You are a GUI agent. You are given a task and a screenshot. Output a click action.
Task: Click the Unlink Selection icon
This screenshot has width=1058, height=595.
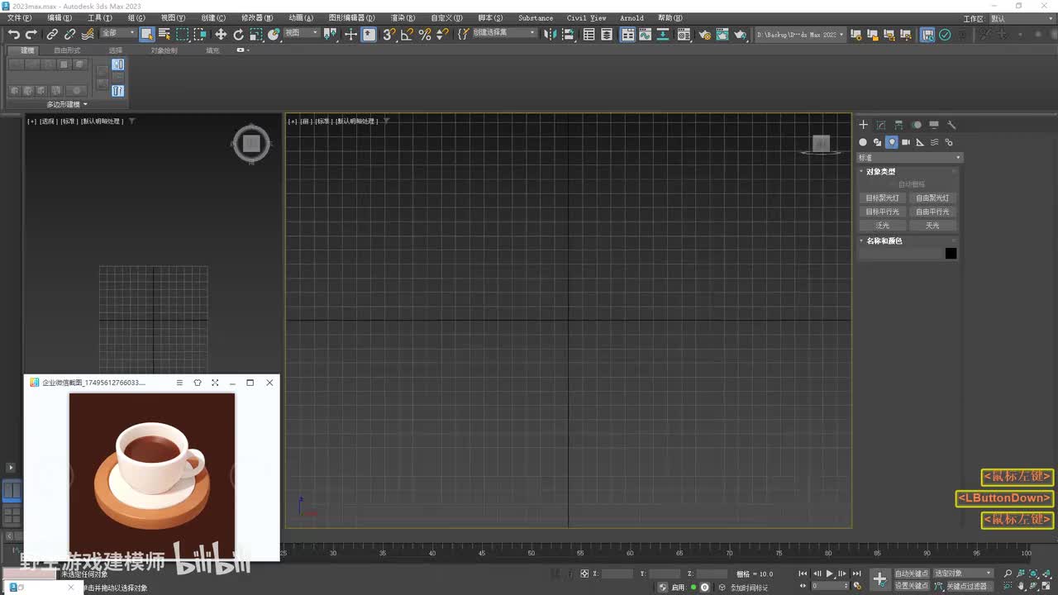click(x=70, y=34)
